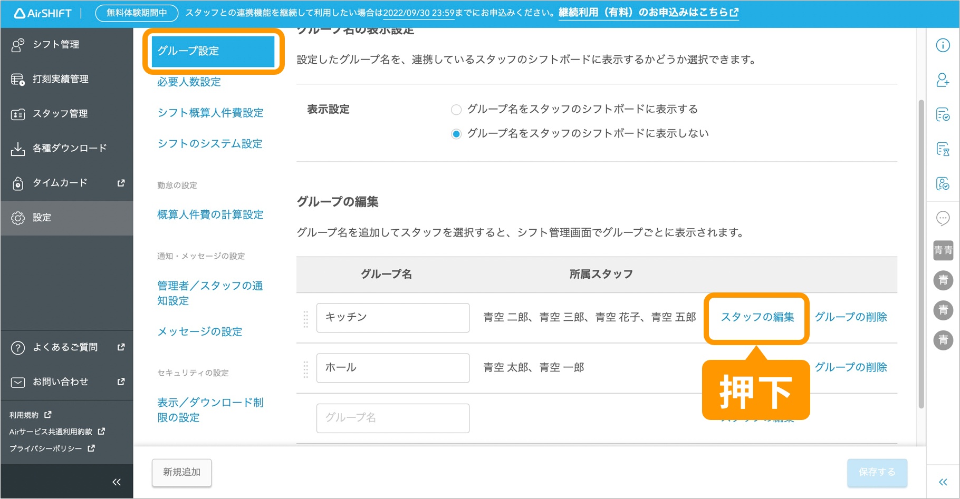Select the スタッフ管理 card icon in sidebar
Viewport: 960px width, 499px height.
[x=17, y=113]
